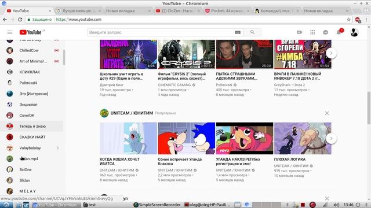Screen dimensions: 371x208
Task: Open the Соник встречает Уганда Кнаклса thumbnail
Action: tap(187, 138)
